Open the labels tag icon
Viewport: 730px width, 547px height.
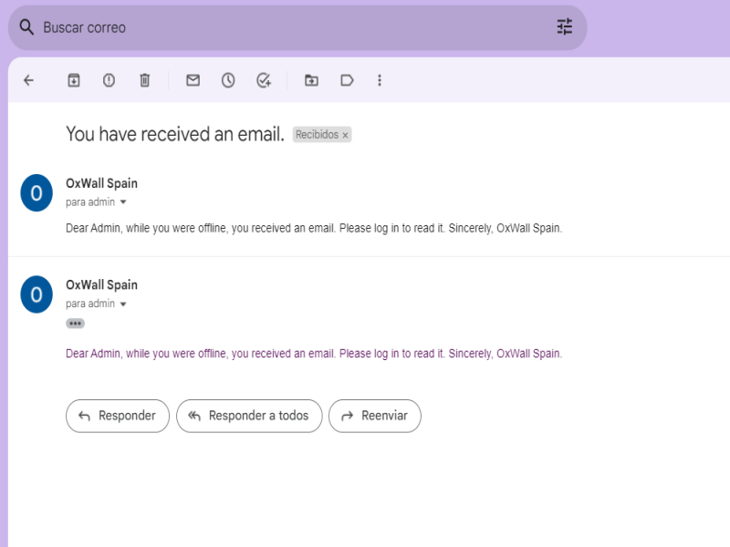[x=347, y=80]
